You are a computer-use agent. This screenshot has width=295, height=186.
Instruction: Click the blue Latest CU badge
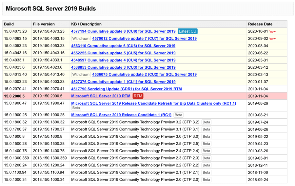click(187, 31)
